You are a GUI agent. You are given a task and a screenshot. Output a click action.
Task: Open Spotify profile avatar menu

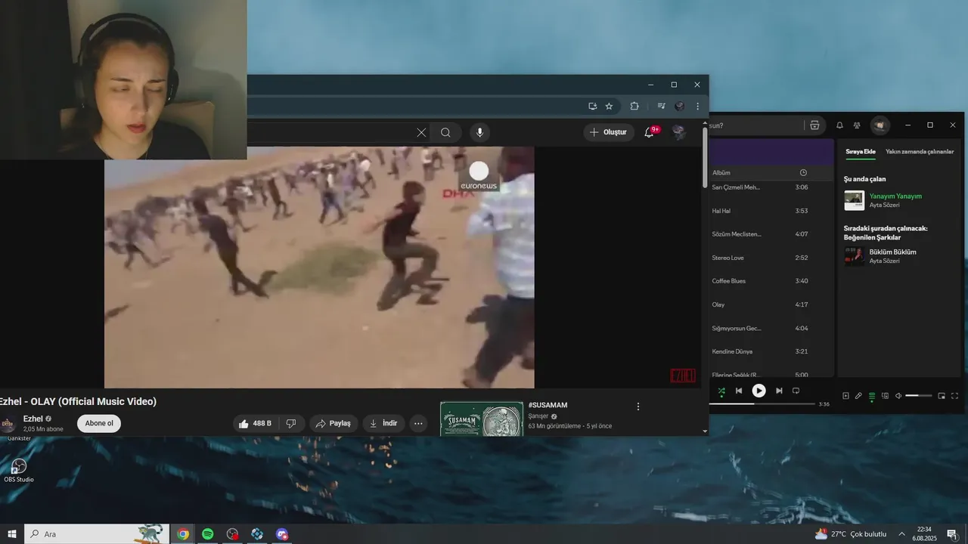tap(880, 125)
